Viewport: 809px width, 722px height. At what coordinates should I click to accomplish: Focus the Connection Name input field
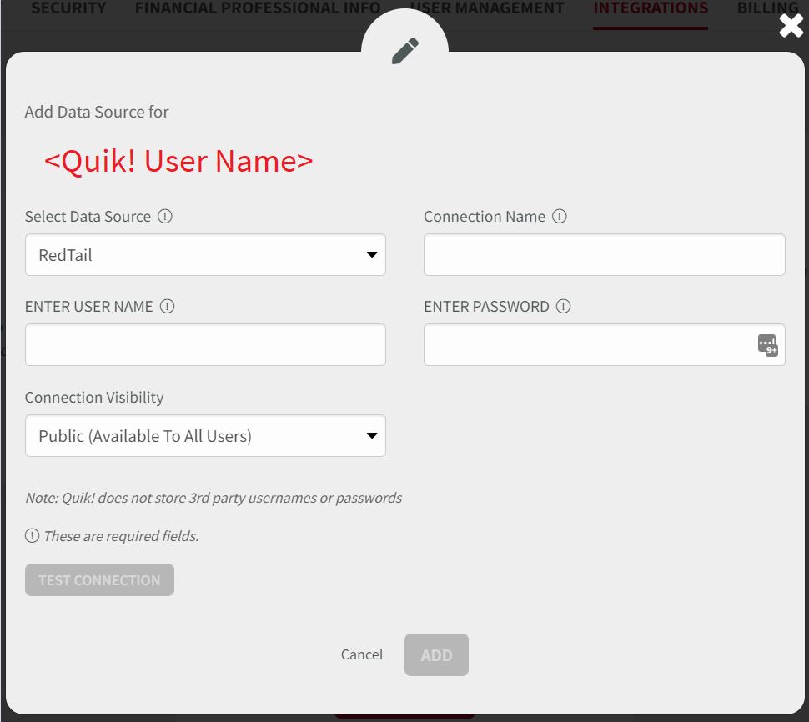coord(605,255)
